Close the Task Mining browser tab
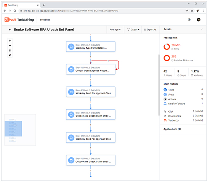Viewport: 208px width, 182px height. [38, 5]
